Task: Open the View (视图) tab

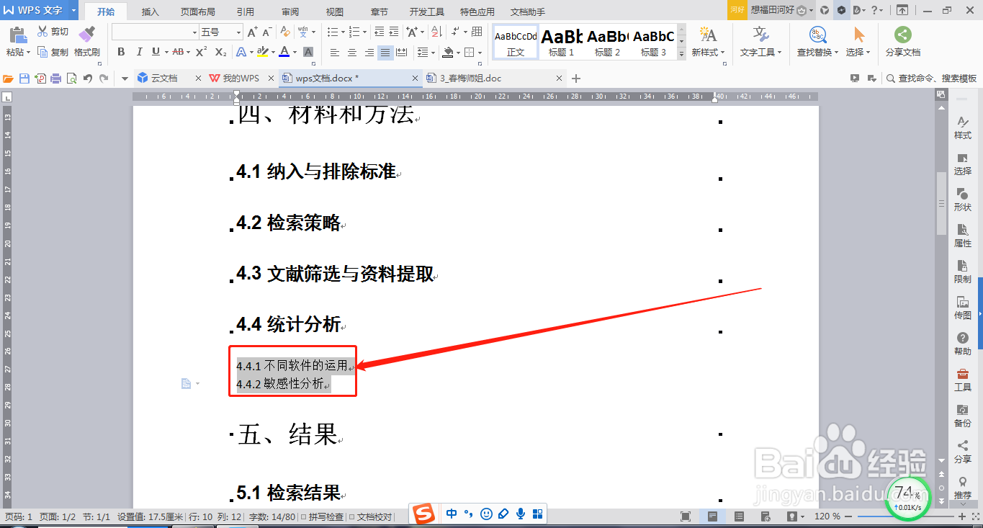Action: pyautogui.click(x=334, y=12)
